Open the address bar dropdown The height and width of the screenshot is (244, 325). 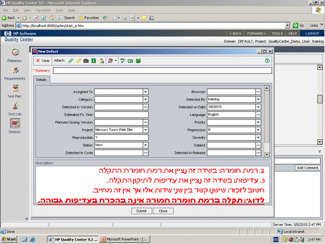point(287,25)
